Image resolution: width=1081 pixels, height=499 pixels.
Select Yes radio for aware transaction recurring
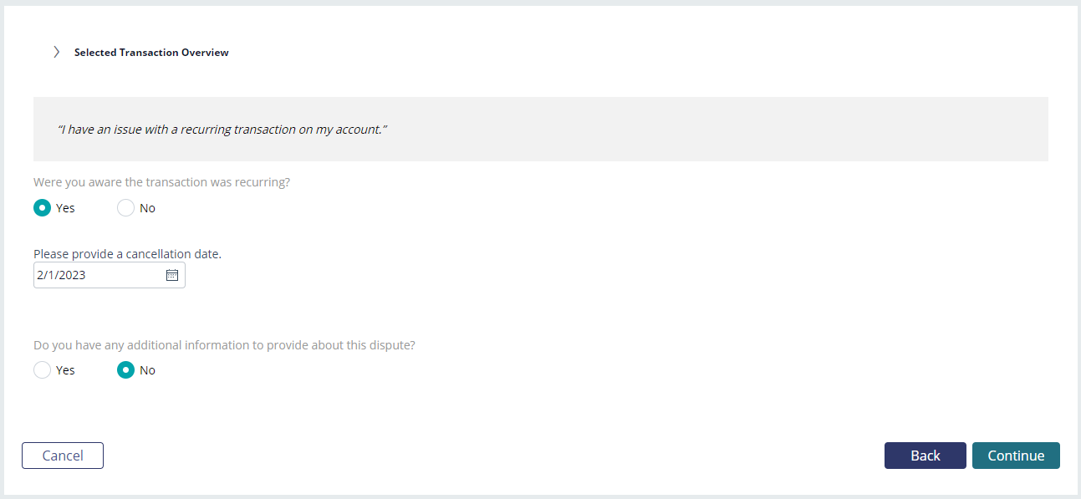(42, 208)
